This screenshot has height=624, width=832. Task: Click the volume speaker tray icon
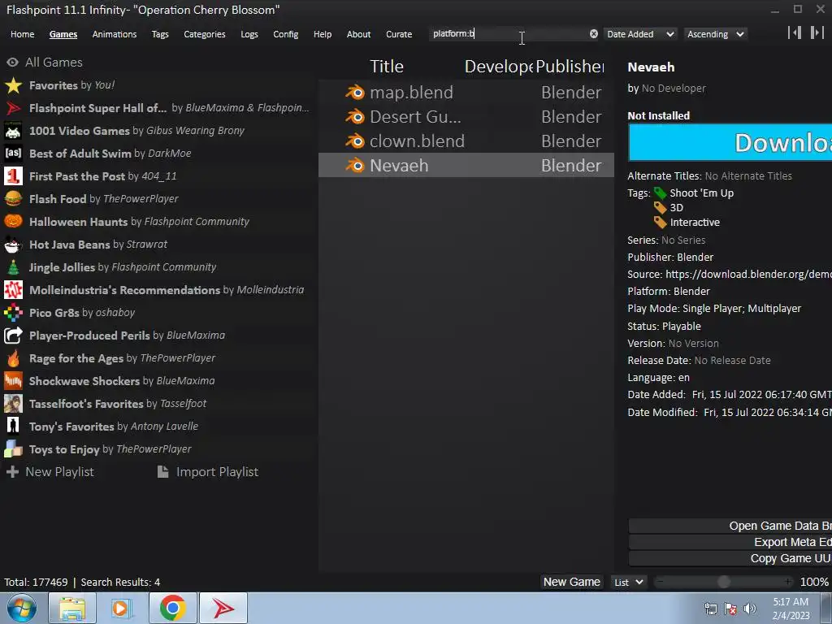750,609
